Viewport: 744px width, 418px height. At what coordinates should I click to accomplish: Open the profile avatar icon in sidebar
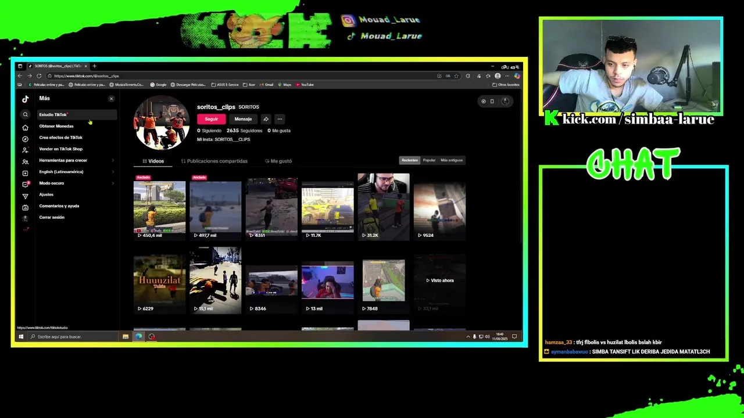pos(25,219)
